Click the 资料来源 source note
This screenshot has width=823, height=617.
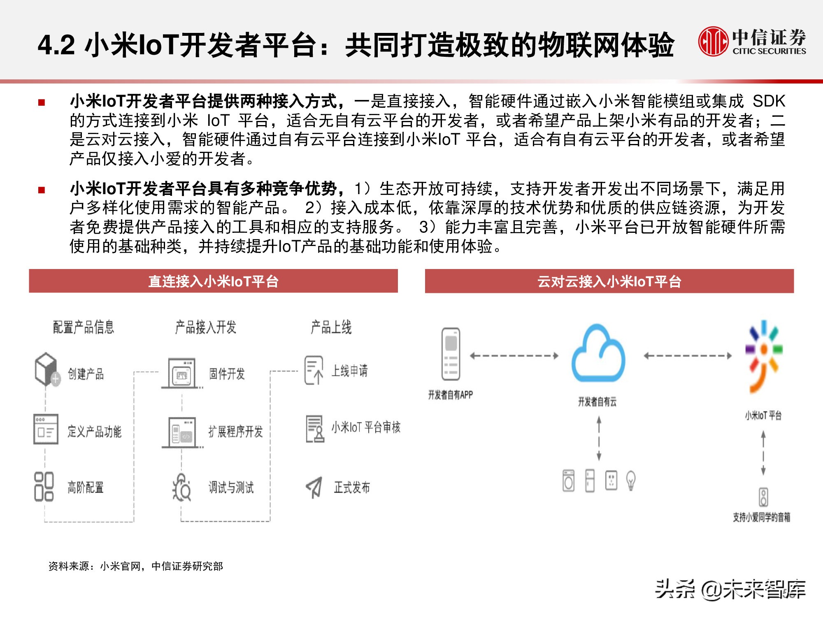pyautogui.click(x=136, y=566)
